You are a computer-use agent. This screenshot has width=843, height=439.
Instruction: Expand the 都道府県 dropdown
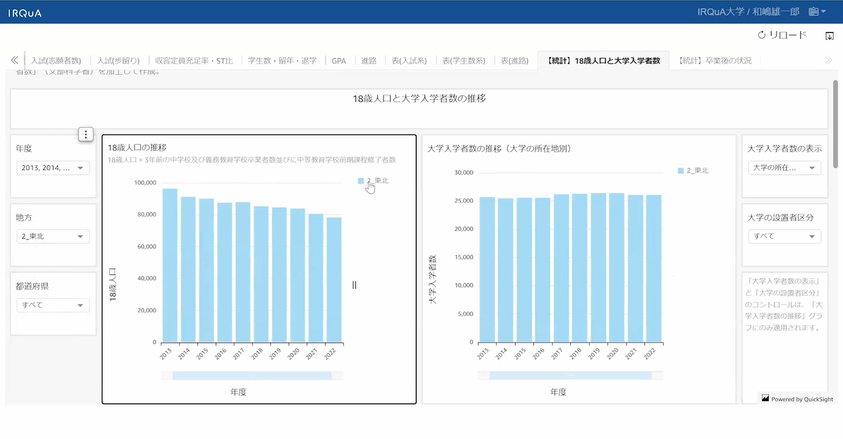click(x=53, y=305)
